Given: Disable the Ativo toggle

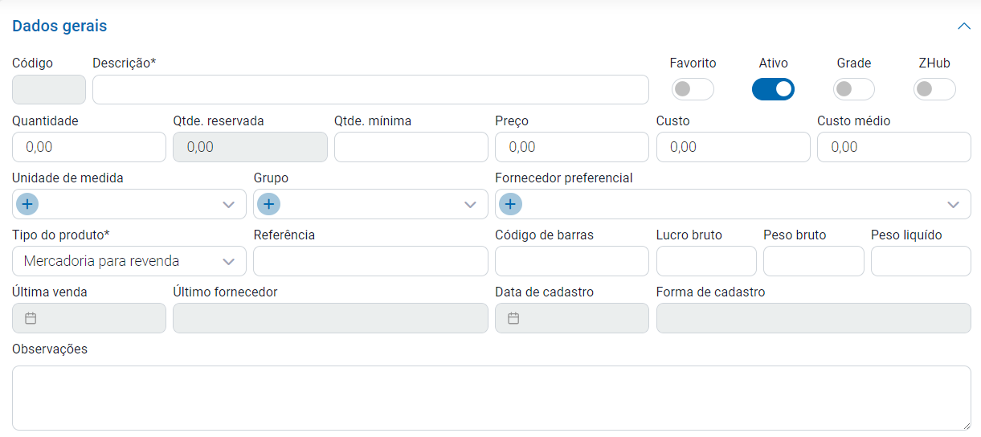Looking at the screenshot, I should (x=772, y=89).
